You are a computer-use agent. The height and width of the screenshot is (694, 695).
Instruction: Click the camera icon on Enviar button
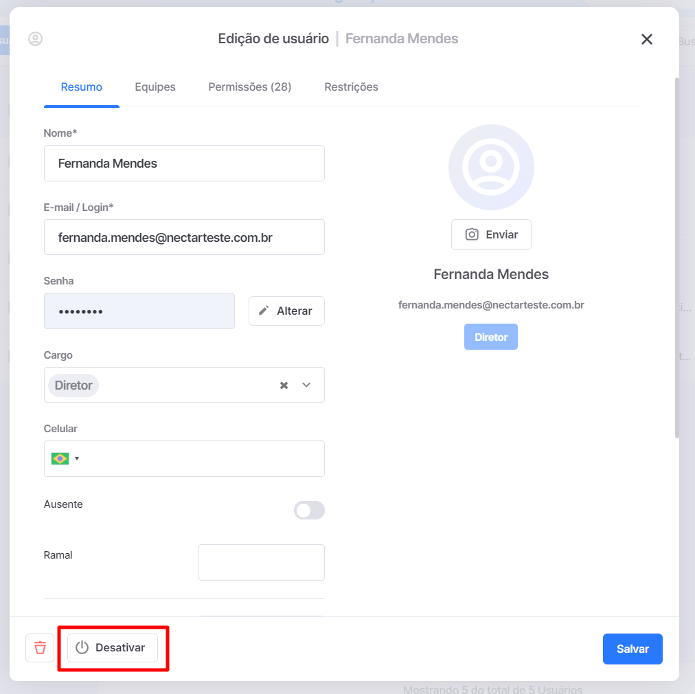(x=472, y=234)
